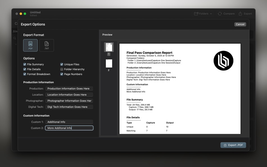This screenshot has height=167, width=267.
Task: Click the Export icon in the top toolbar
Action: 240,13
